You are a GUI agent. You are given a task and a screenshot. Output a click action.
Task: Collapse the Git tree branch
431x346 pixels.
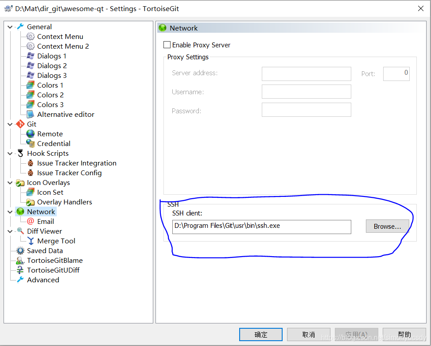(10, 124)
